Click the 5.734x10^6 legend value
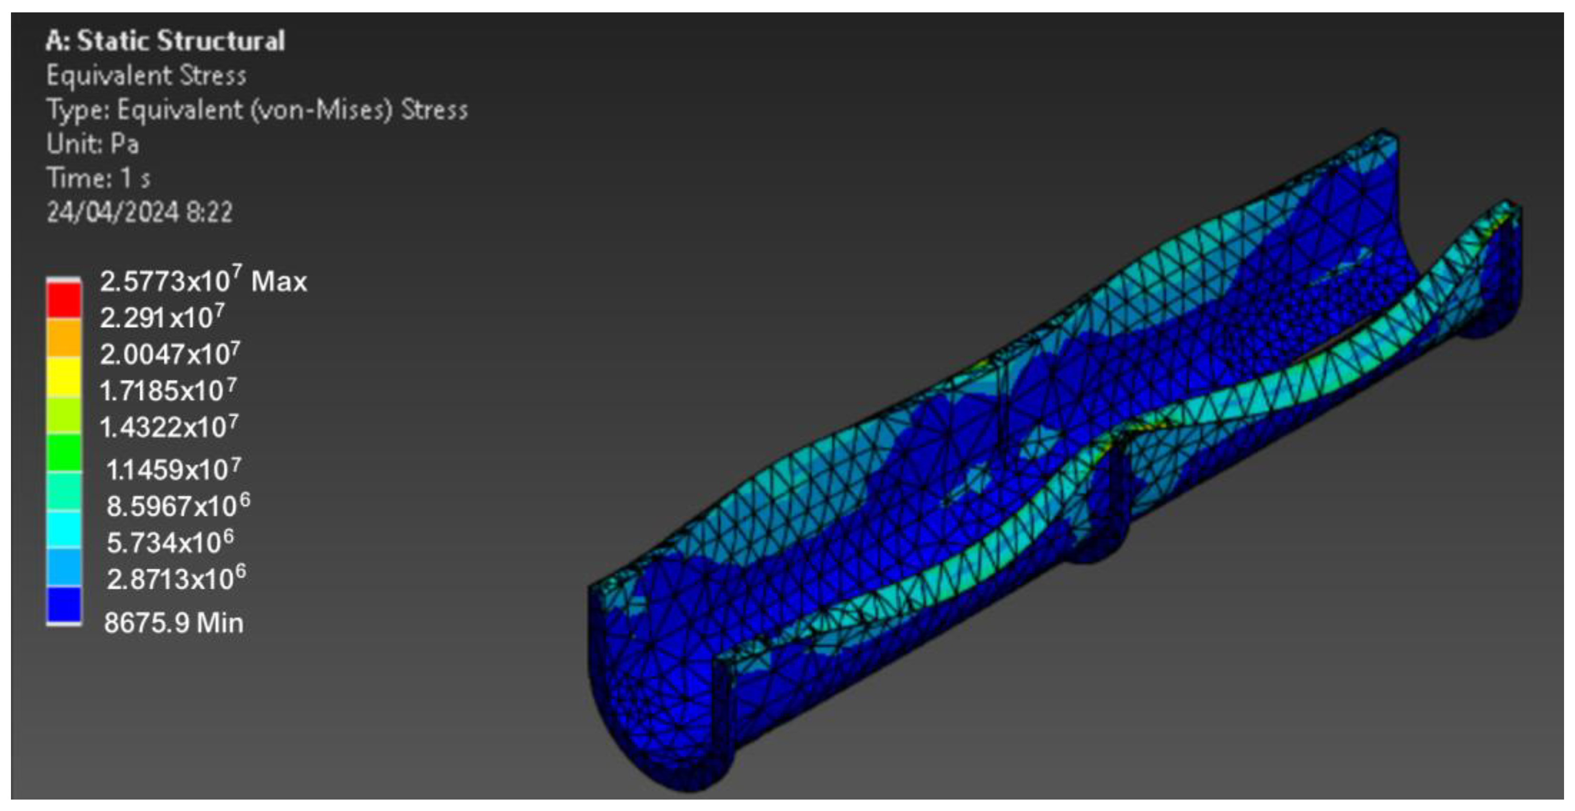Image resolution: width=1575 pixels, height=811 pixels. coord(170,542)
